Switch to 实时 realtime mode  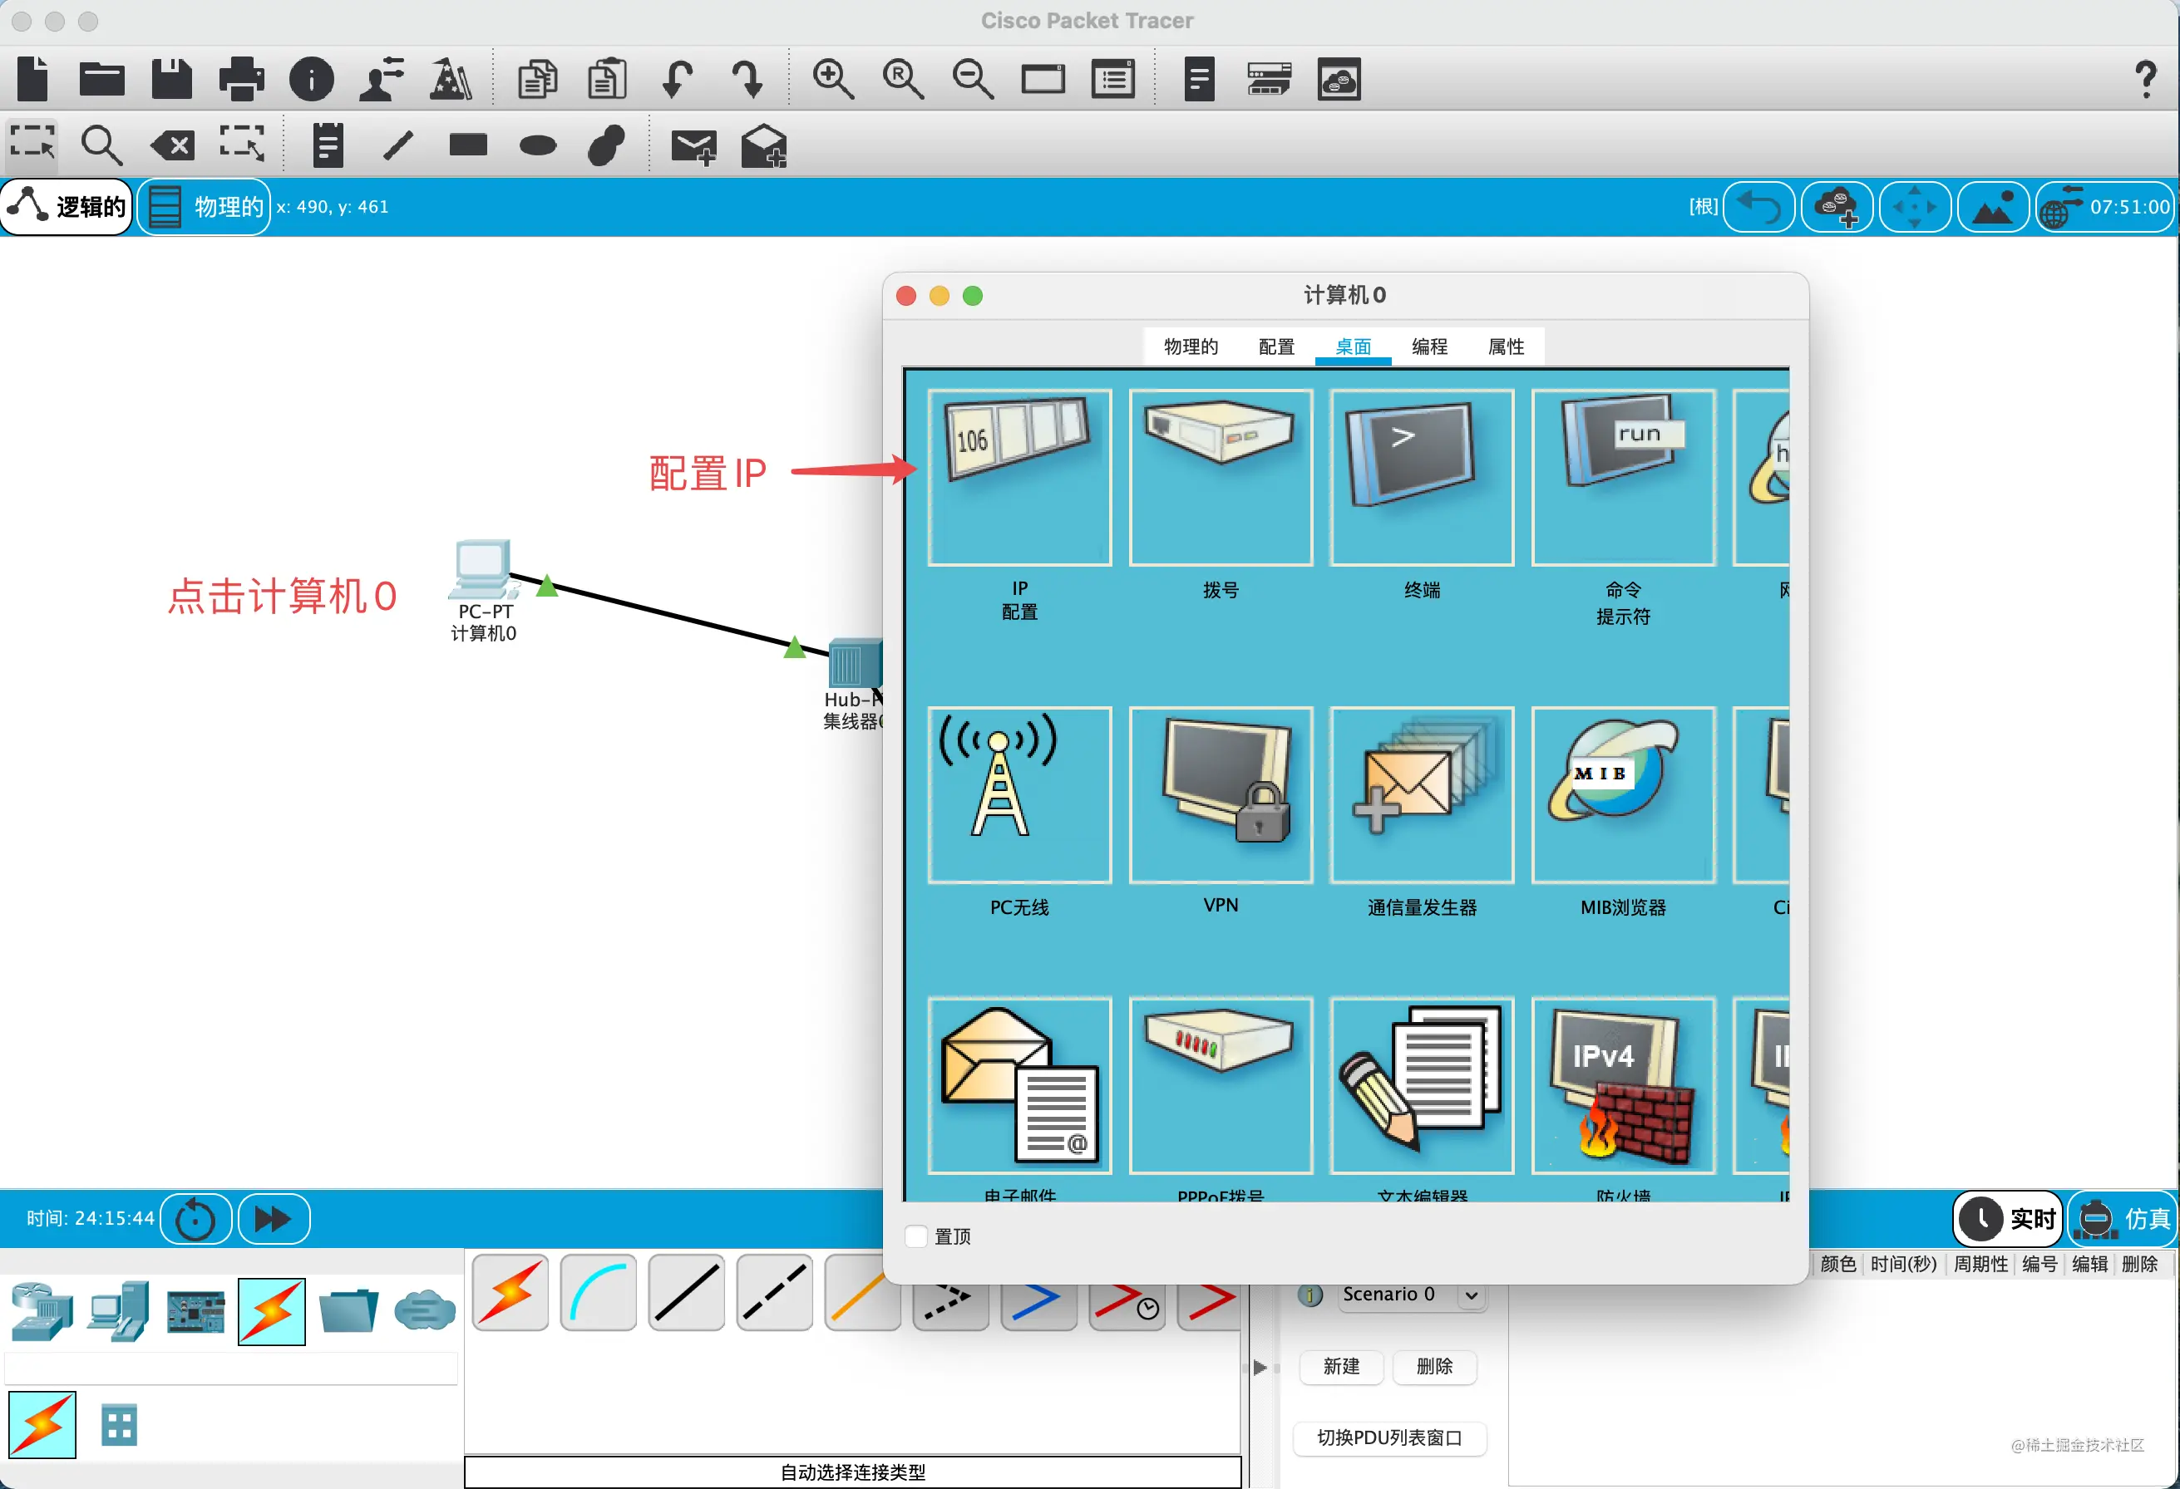point(2009,1218)
